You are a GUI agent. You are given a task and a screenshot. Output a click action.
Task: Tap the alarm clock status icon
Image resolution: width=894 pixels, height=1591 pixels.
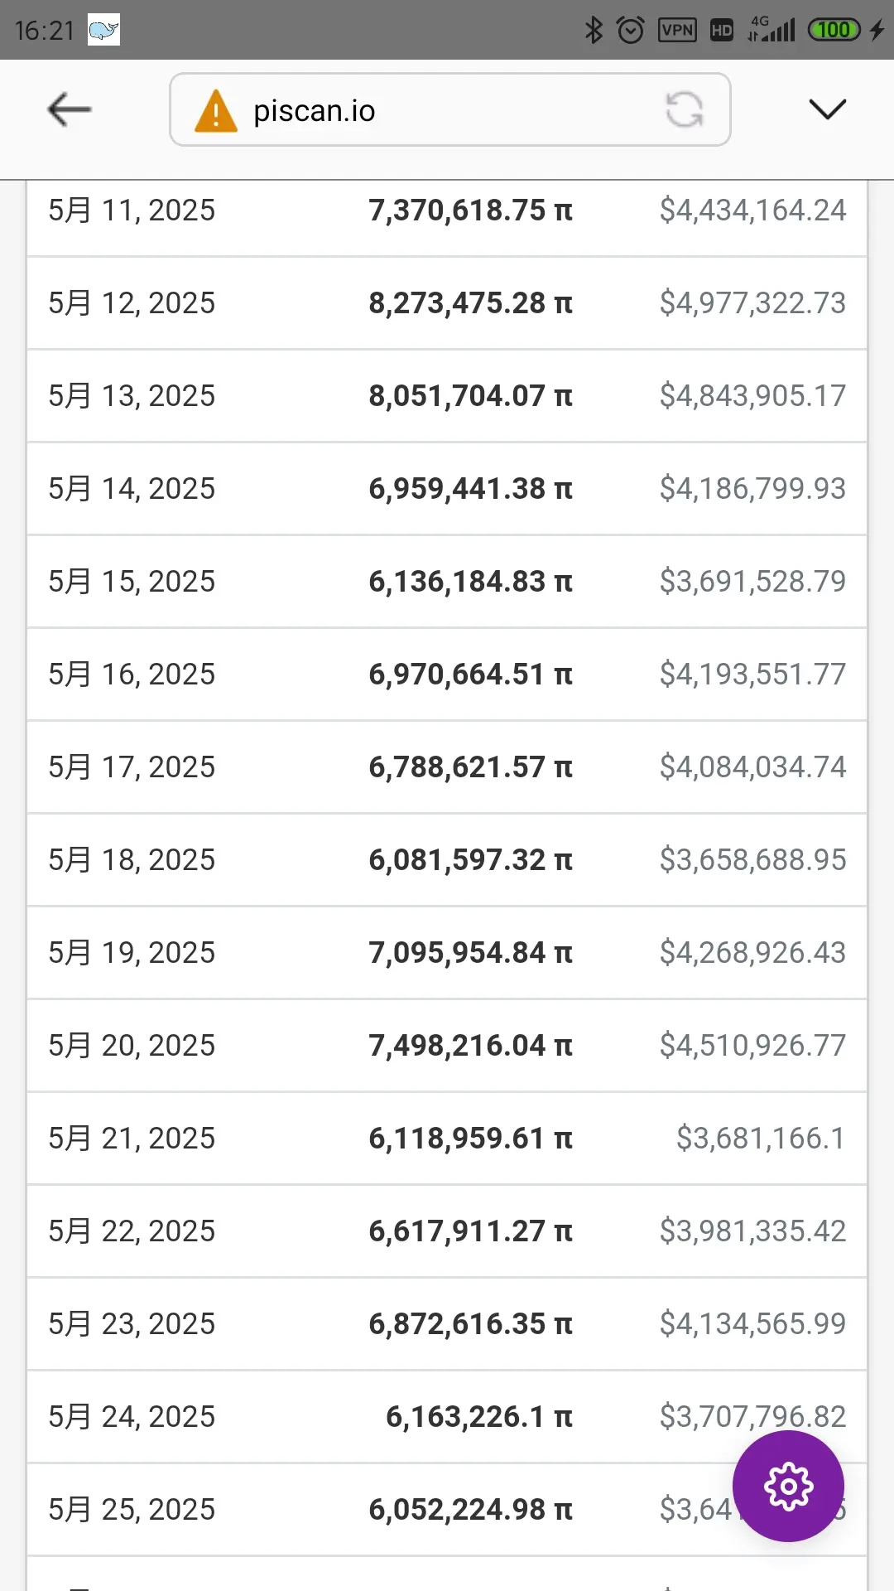click(x=631, y=31)
